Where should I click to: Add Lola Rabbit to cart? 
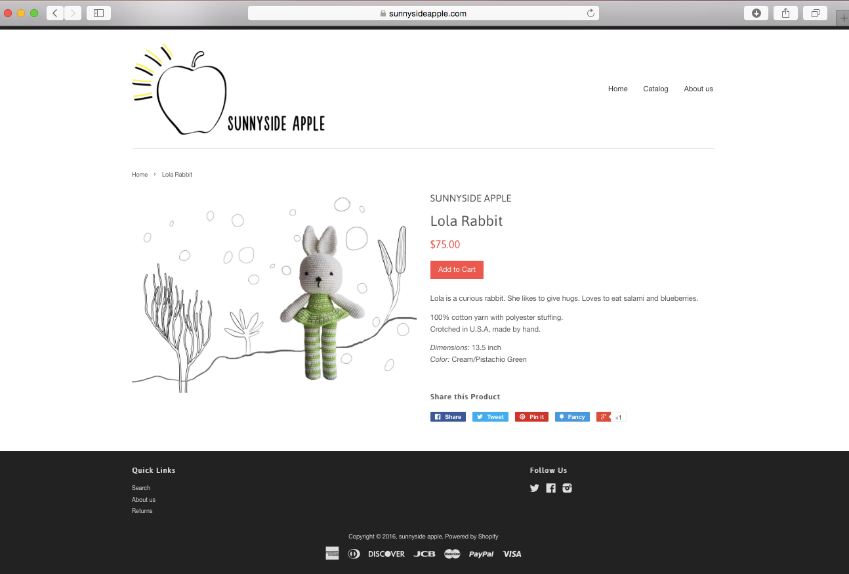[x=457, y=270]
